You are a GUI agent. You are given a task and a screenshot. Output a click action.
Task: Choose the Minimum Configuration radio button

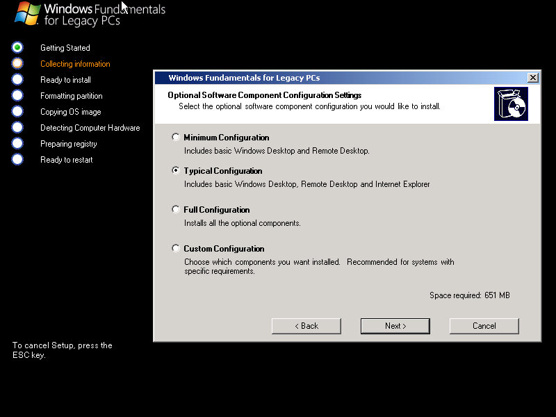pyautogui.click(x=176, y=137)
